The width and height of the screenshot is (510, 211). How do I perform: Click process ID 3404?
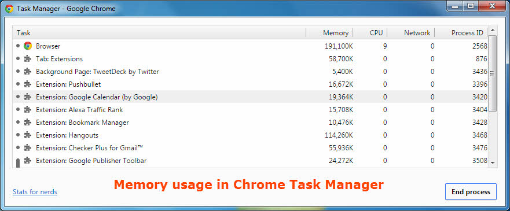point(480,110)
